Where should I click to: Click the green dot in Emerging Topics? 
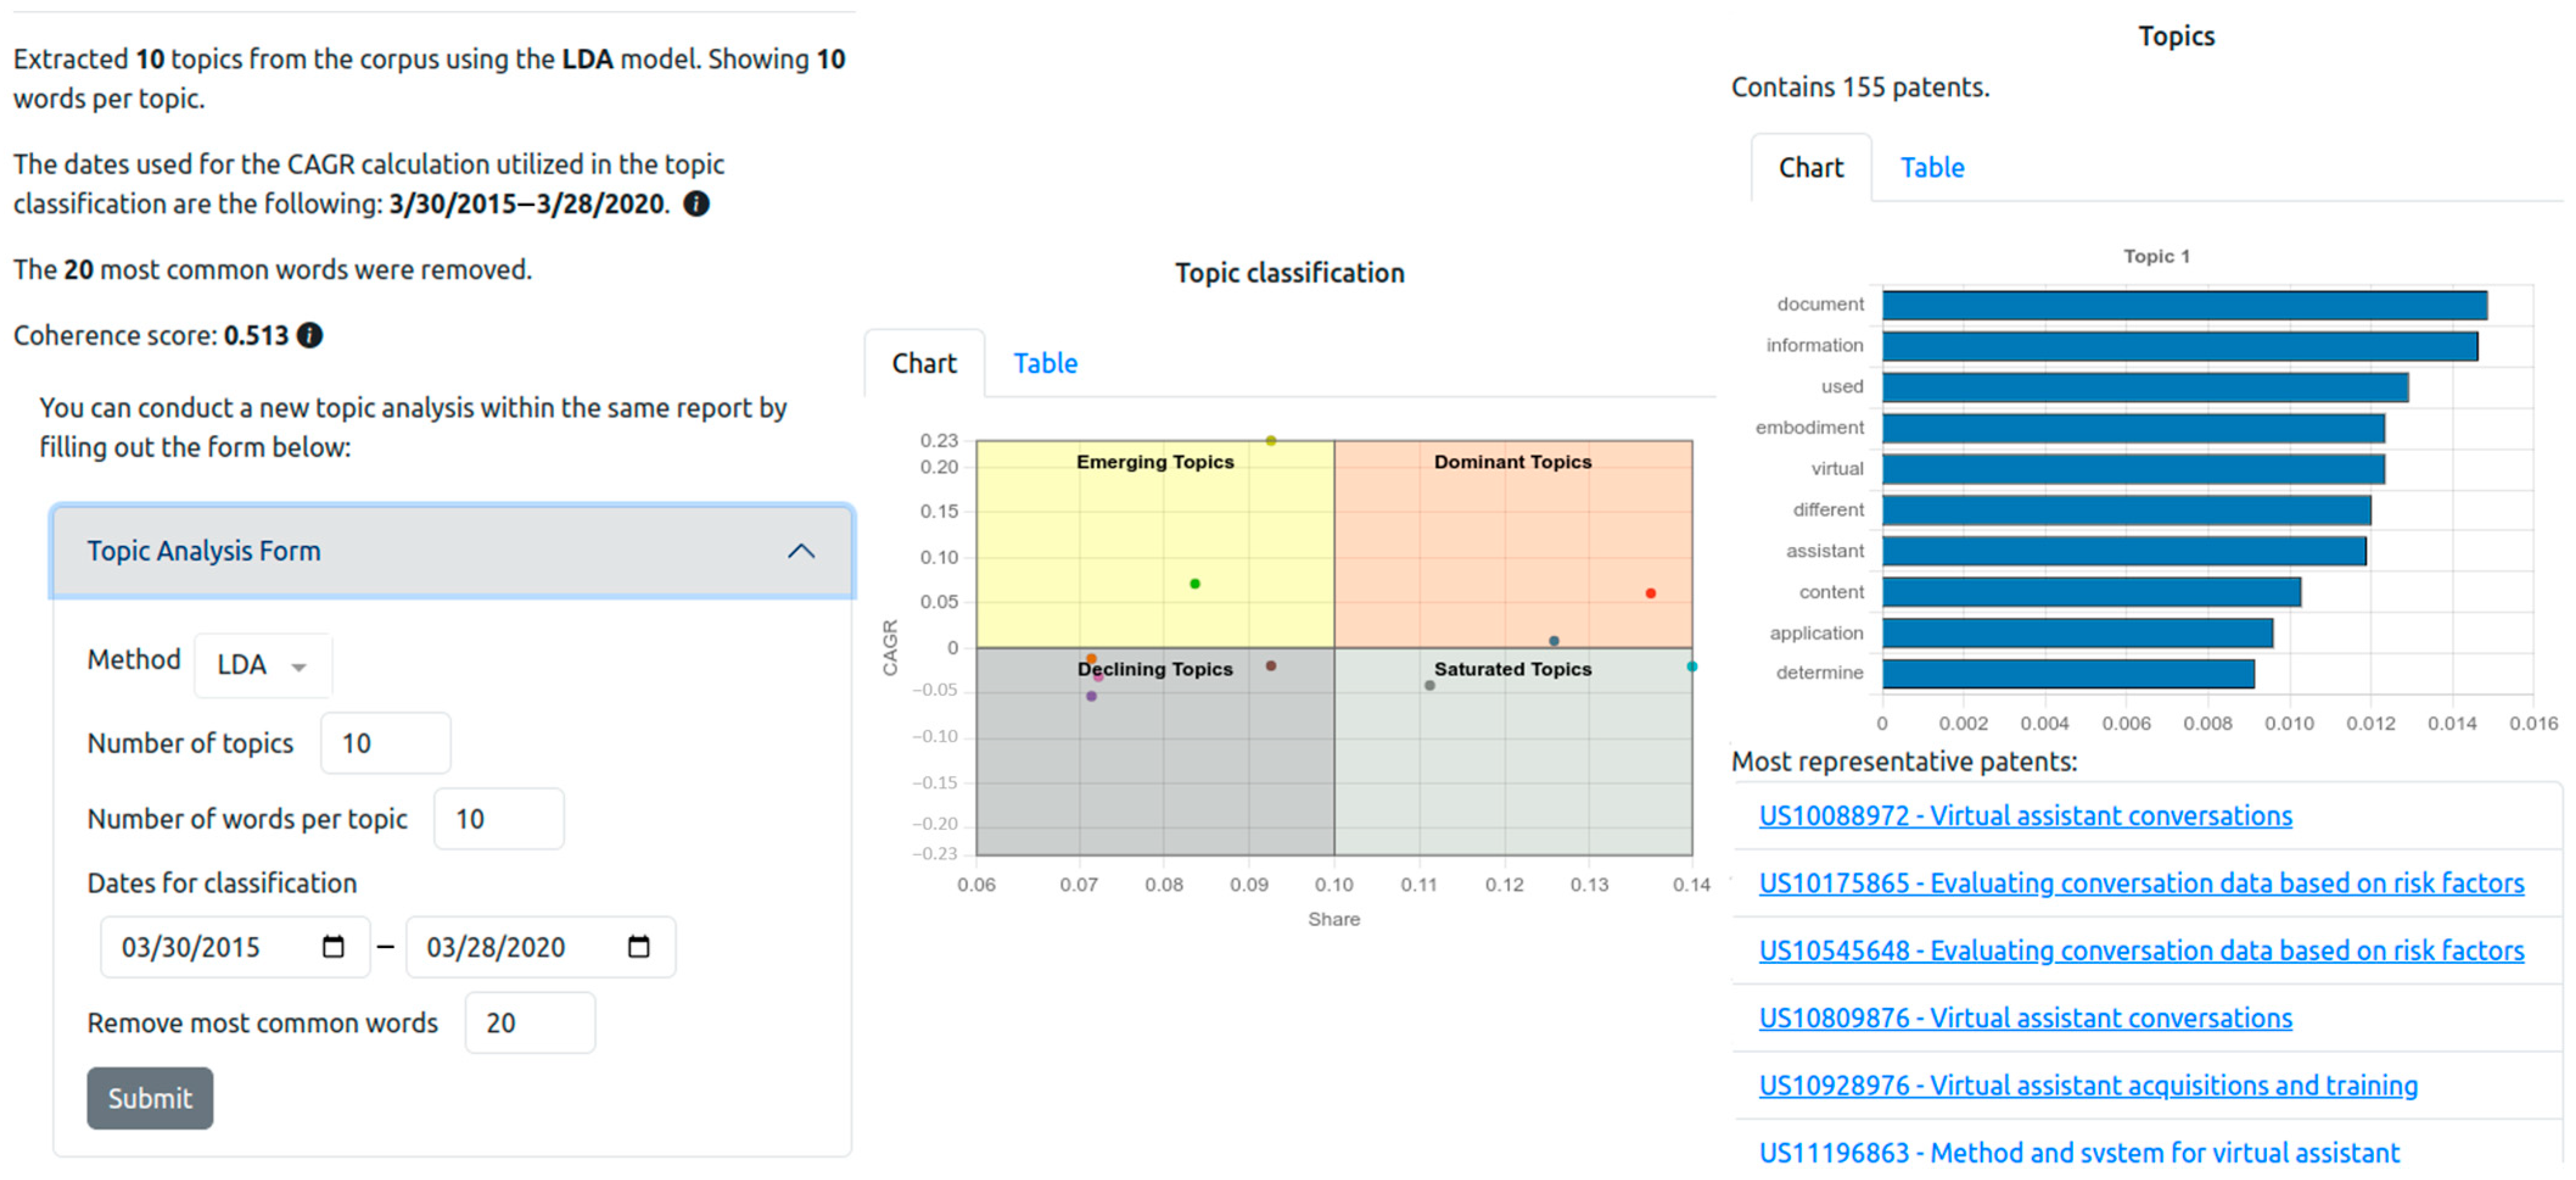point(1194,583)
